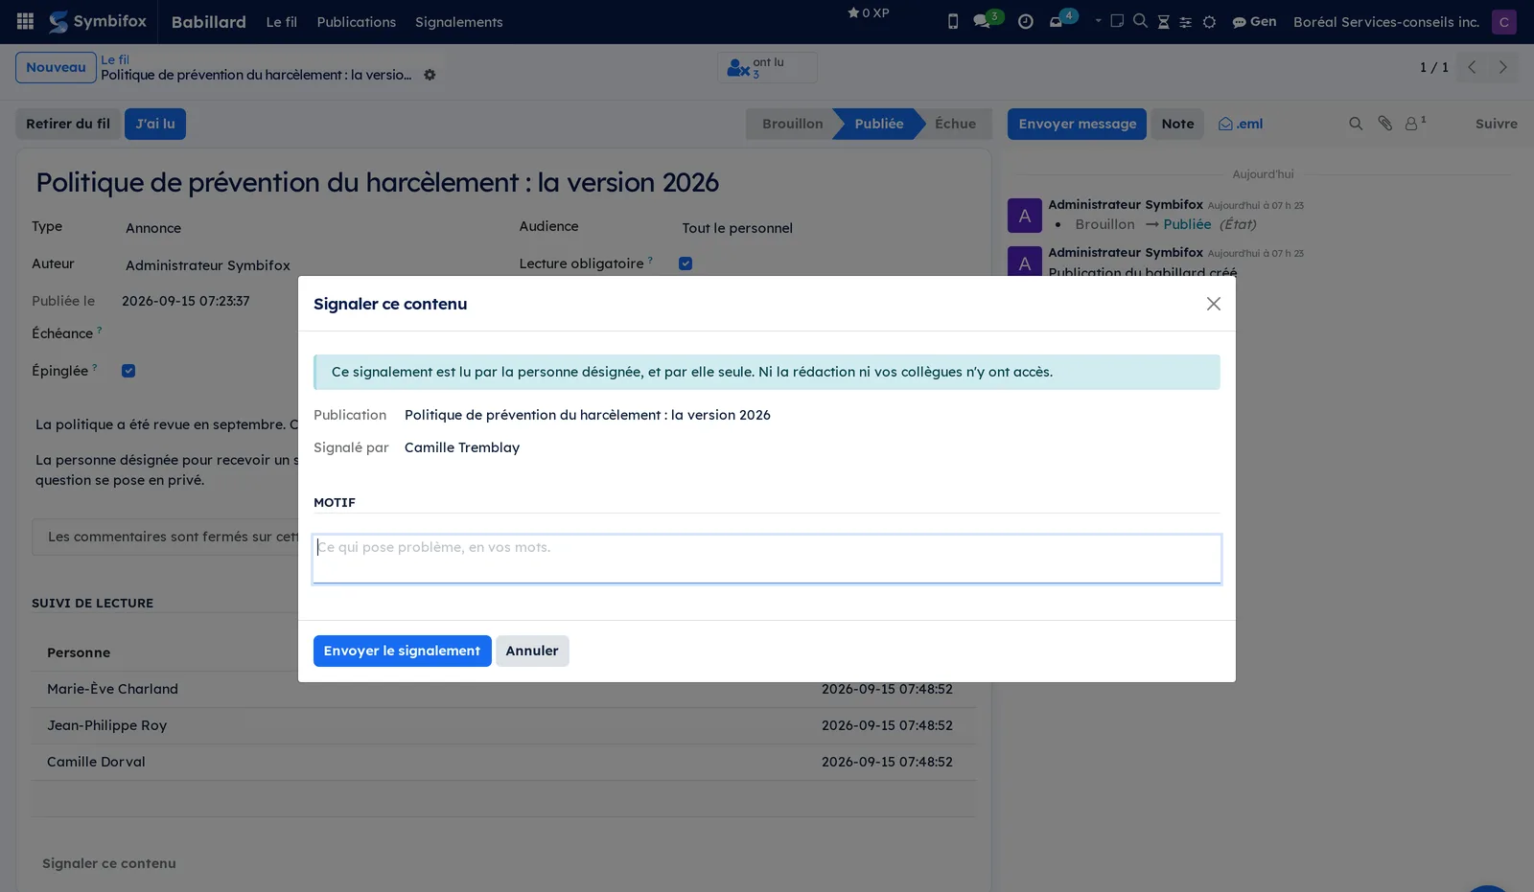This screenshot has width=1534, height=892.
Task: Click the navbar search magnifier icon
Action: (1140, 21)
